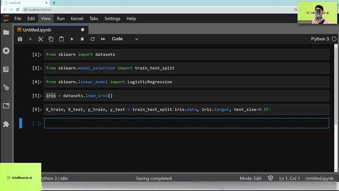The image size is (339, 191).
Task: Click the trusted shield icon in status bar
Action: coord(271,178)
